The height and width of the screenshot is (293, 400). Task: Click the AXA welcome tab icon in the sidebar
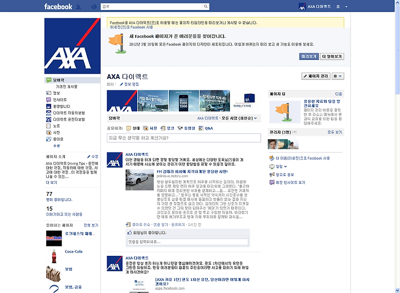pos(48,106)
